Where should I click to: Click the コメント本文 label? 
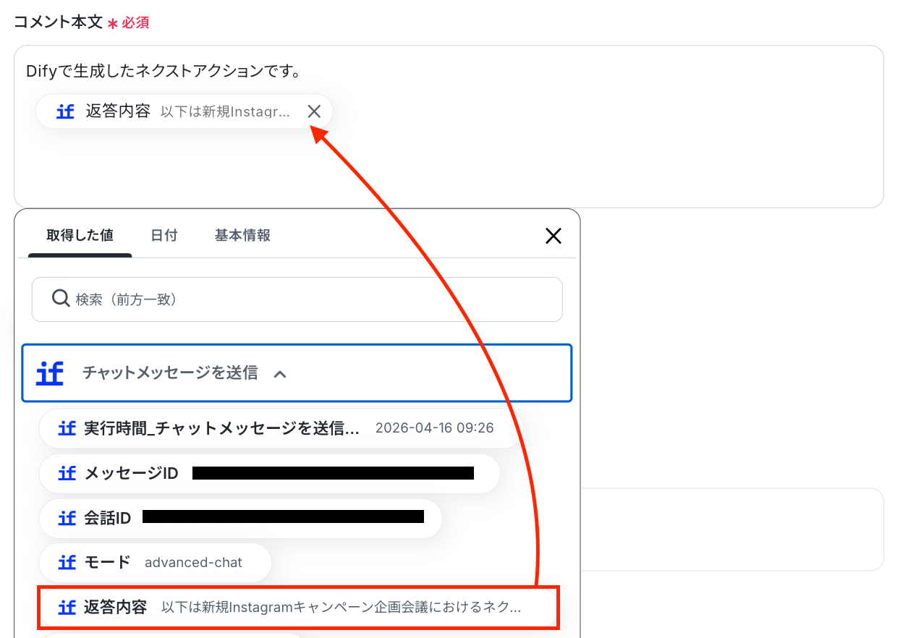pyautogui.click(x=59, y=22)
